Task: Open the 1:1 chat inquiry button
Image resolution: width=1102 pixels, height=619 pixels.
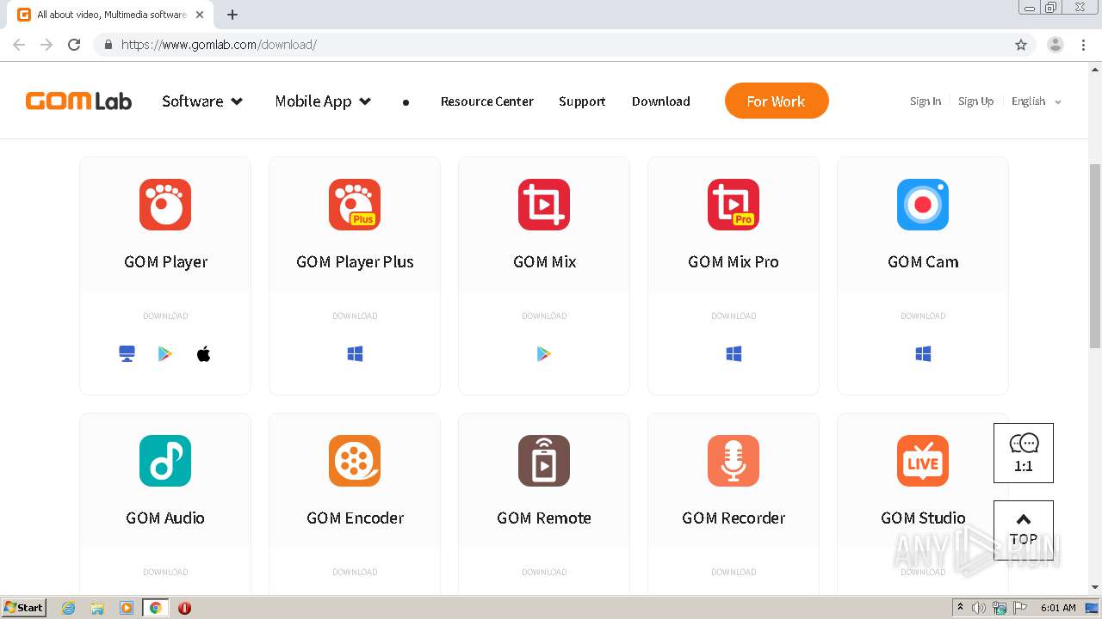Action: (x=1024, y=453)
